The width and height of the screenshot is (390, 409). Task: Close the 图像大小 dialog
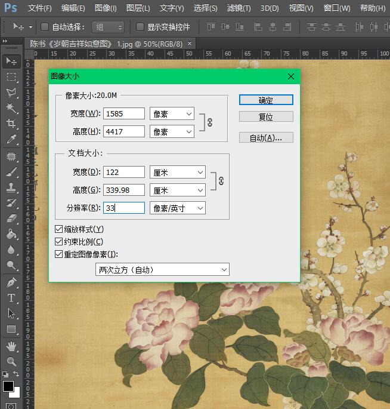pos(291,76)
